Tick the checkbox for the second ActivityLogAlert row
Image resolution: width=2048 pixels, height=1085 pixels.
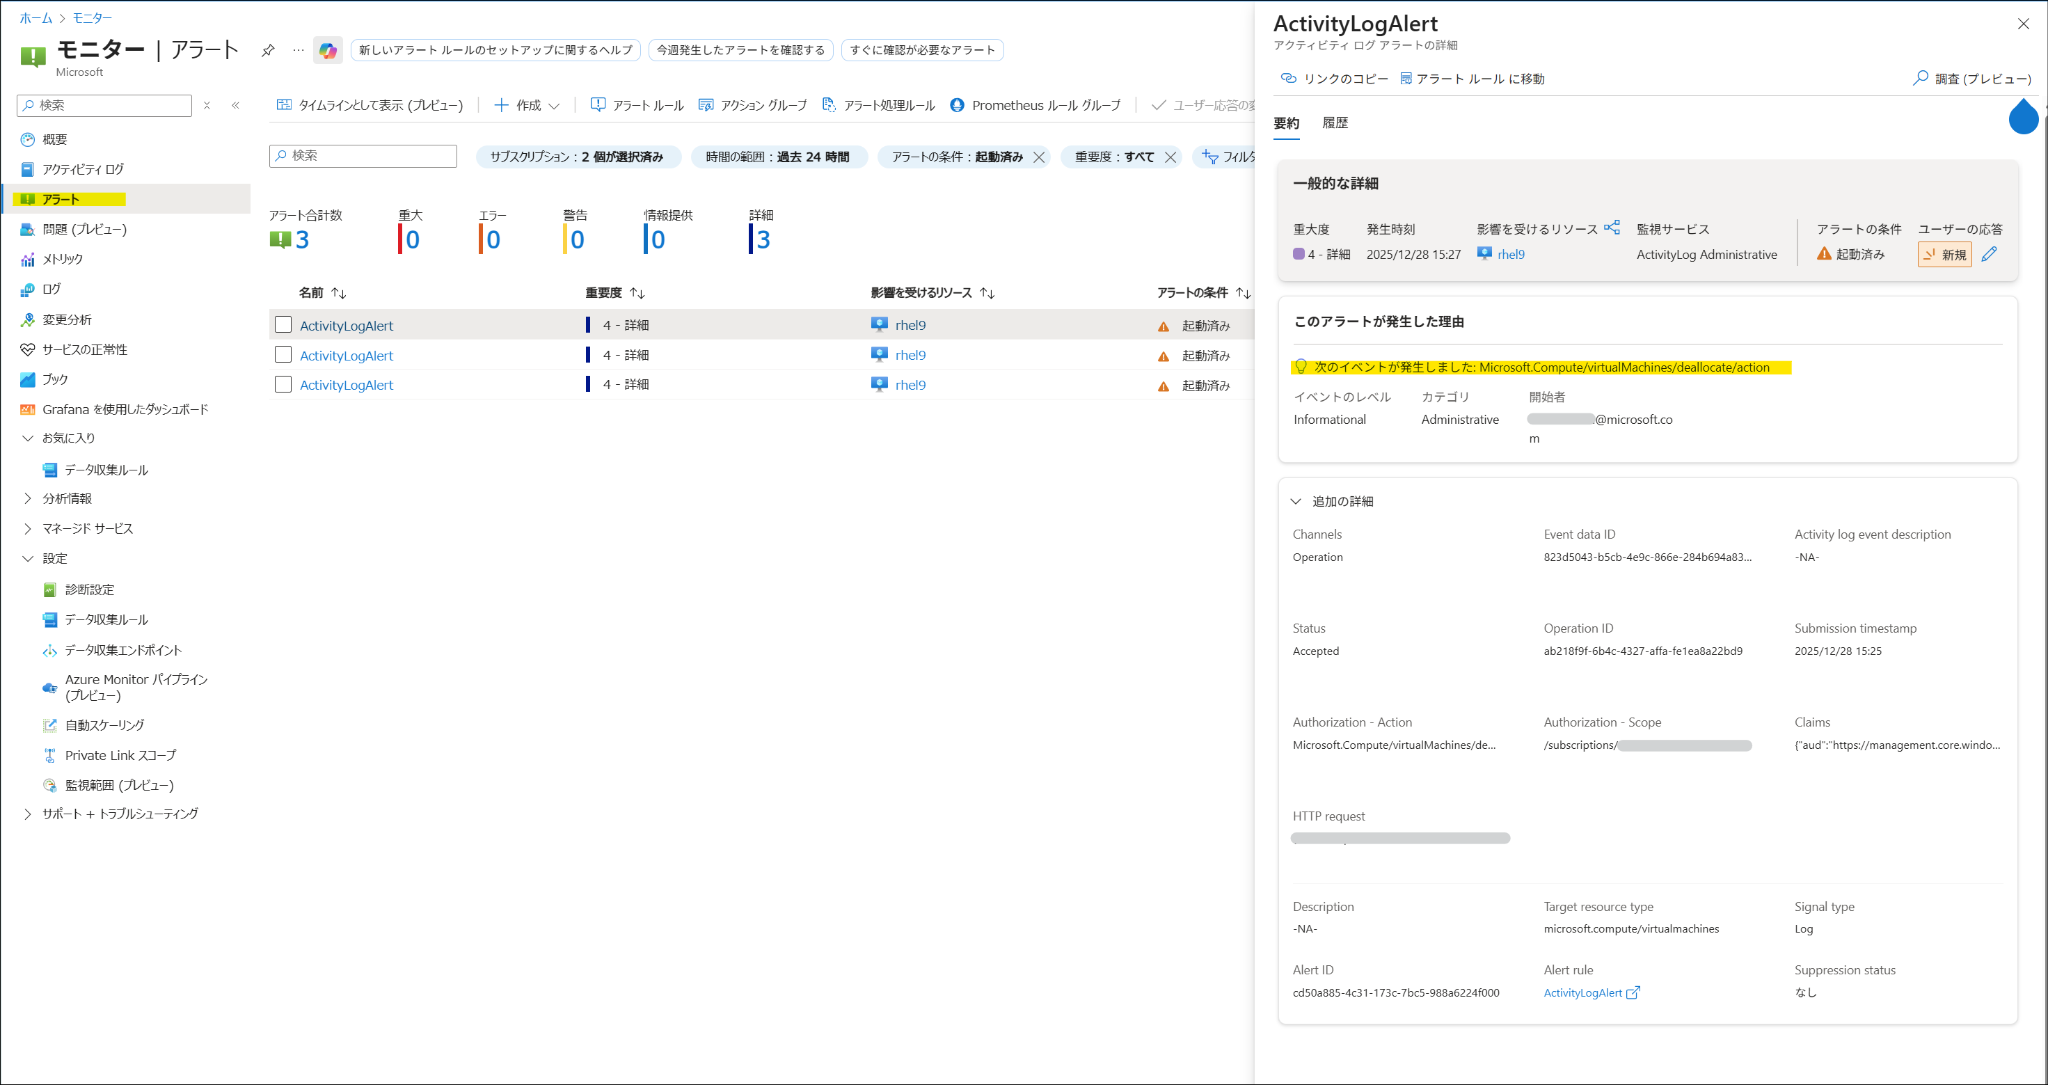(x=283, y=354)
